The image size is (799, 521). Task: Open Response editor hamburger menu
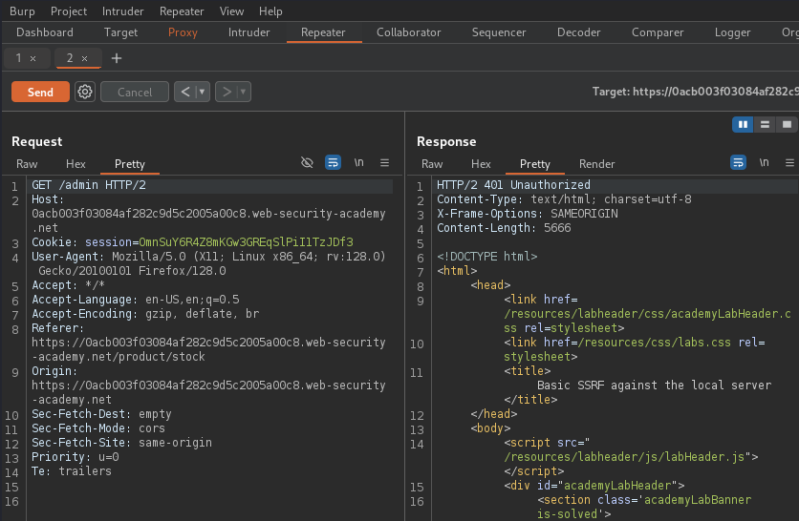[789, 163]
